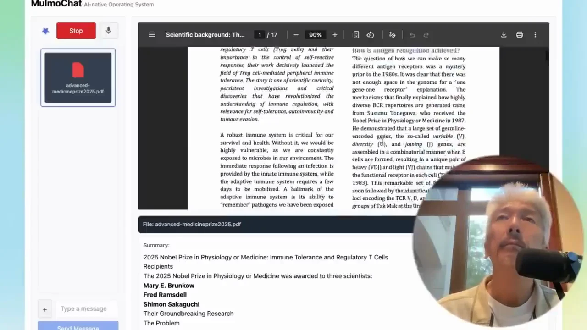Click the PDF redo arrow
The width and height of the screenshot is (587, 330).
(x=426, y=35)
